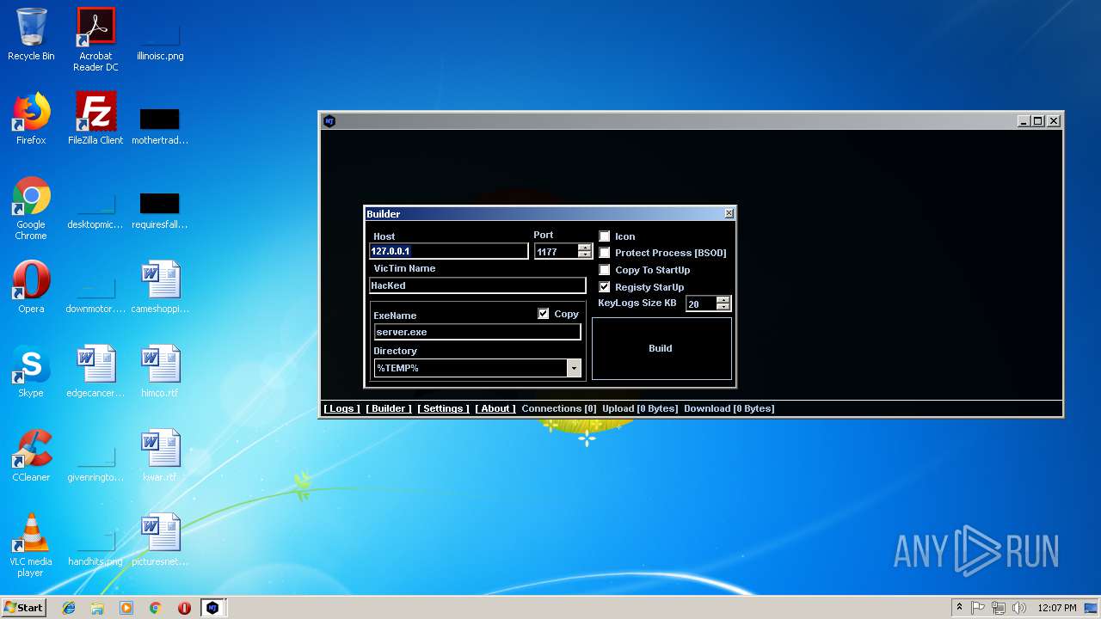This screenshot has height=619, width=1101.
Task: Close the Builder dialog
Action: click(729, 213)
